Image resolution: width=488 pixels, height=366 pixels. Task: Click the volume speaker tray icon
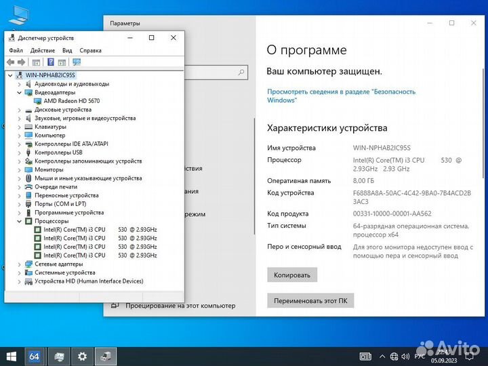[405, 357]
